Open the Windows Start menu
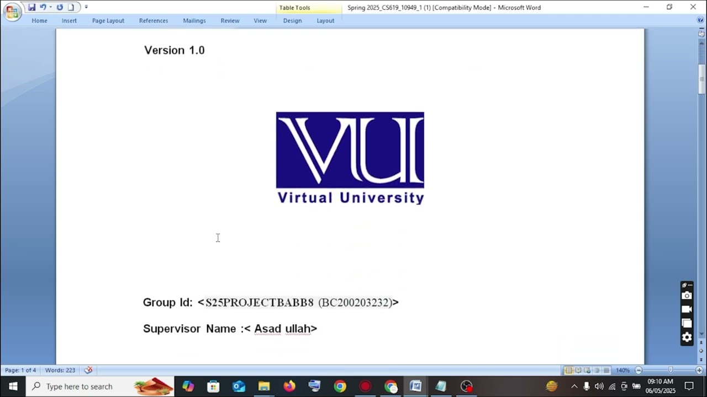 pyautogui.click(x=13, y=387)
